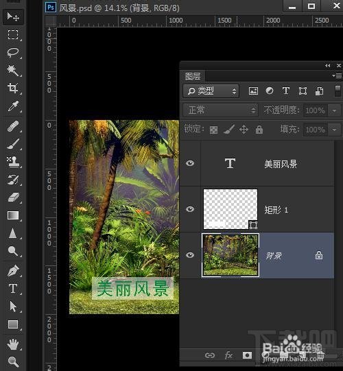This screenshot has height=371, width=343.
Task: Open the 不透明度 opacity slider arrow
Action: (x=335, y=110)
